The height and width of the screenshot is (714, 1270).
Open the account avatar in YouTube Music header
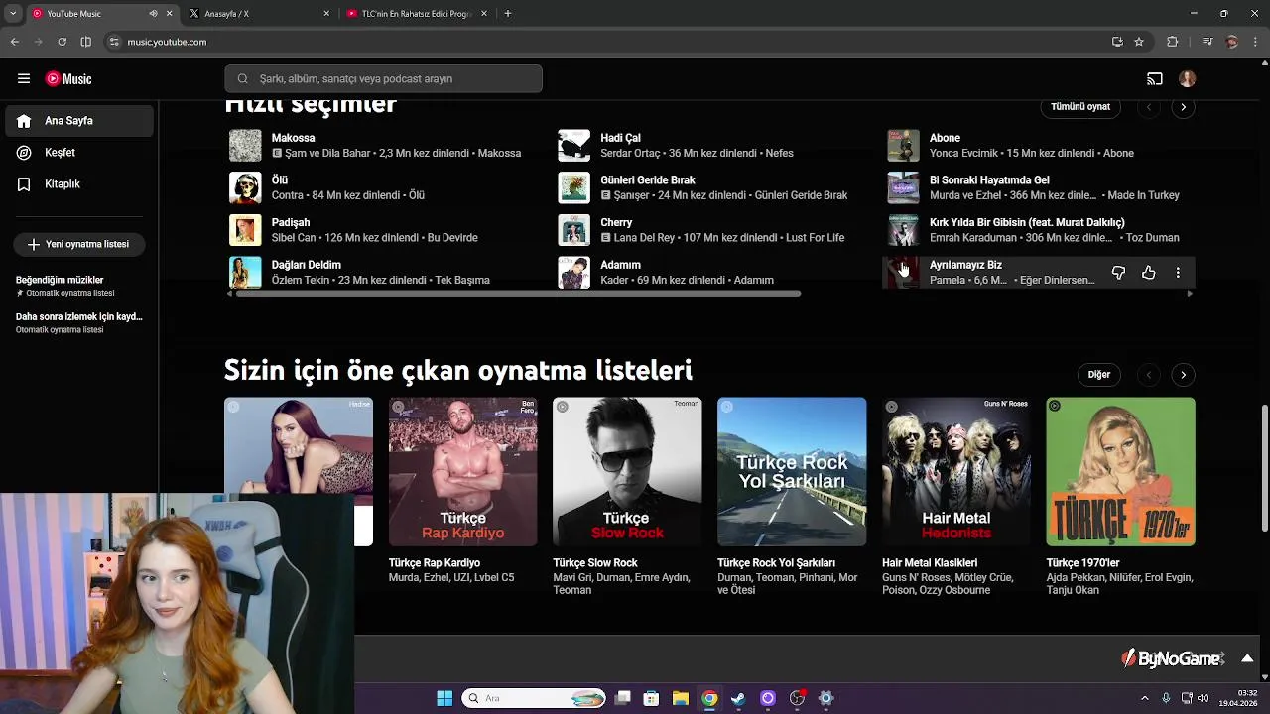click(1188, 79)
